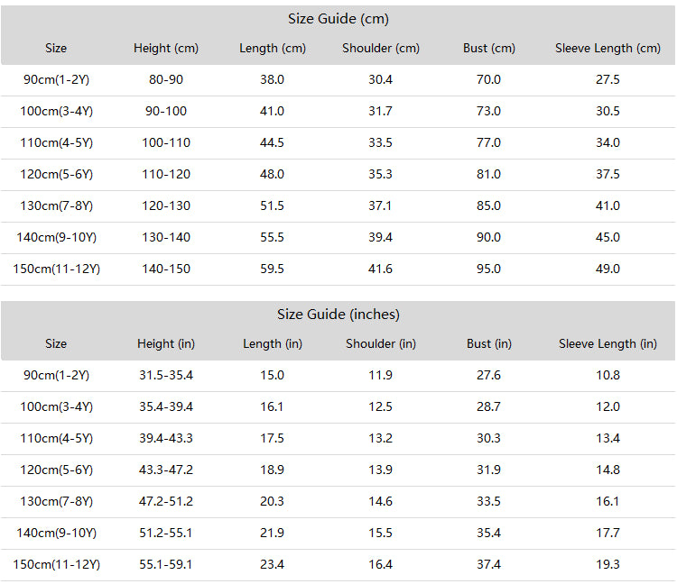The width and height of the screenshot is (677, 584).
Task: Click the Size Guide (cm) title
Action: [338, 19]
